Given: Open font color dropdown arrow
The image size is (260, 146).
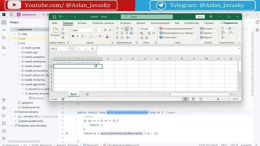Looking at the screenshot, I should 110,36.
